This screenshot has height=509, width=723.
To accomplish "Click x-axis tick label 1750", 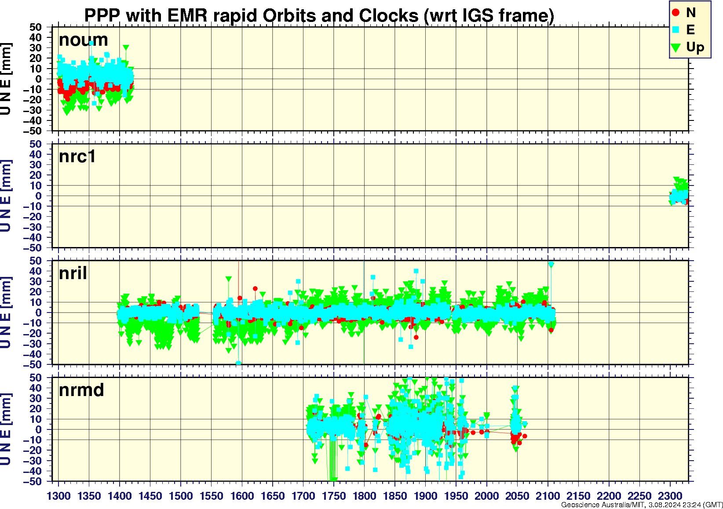I will [334, 496].
